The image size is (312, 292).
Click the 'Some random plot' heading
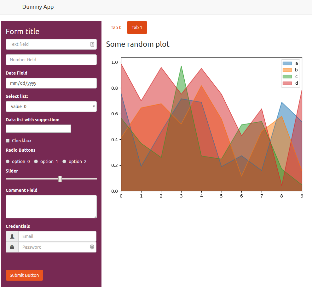[138, 44]
